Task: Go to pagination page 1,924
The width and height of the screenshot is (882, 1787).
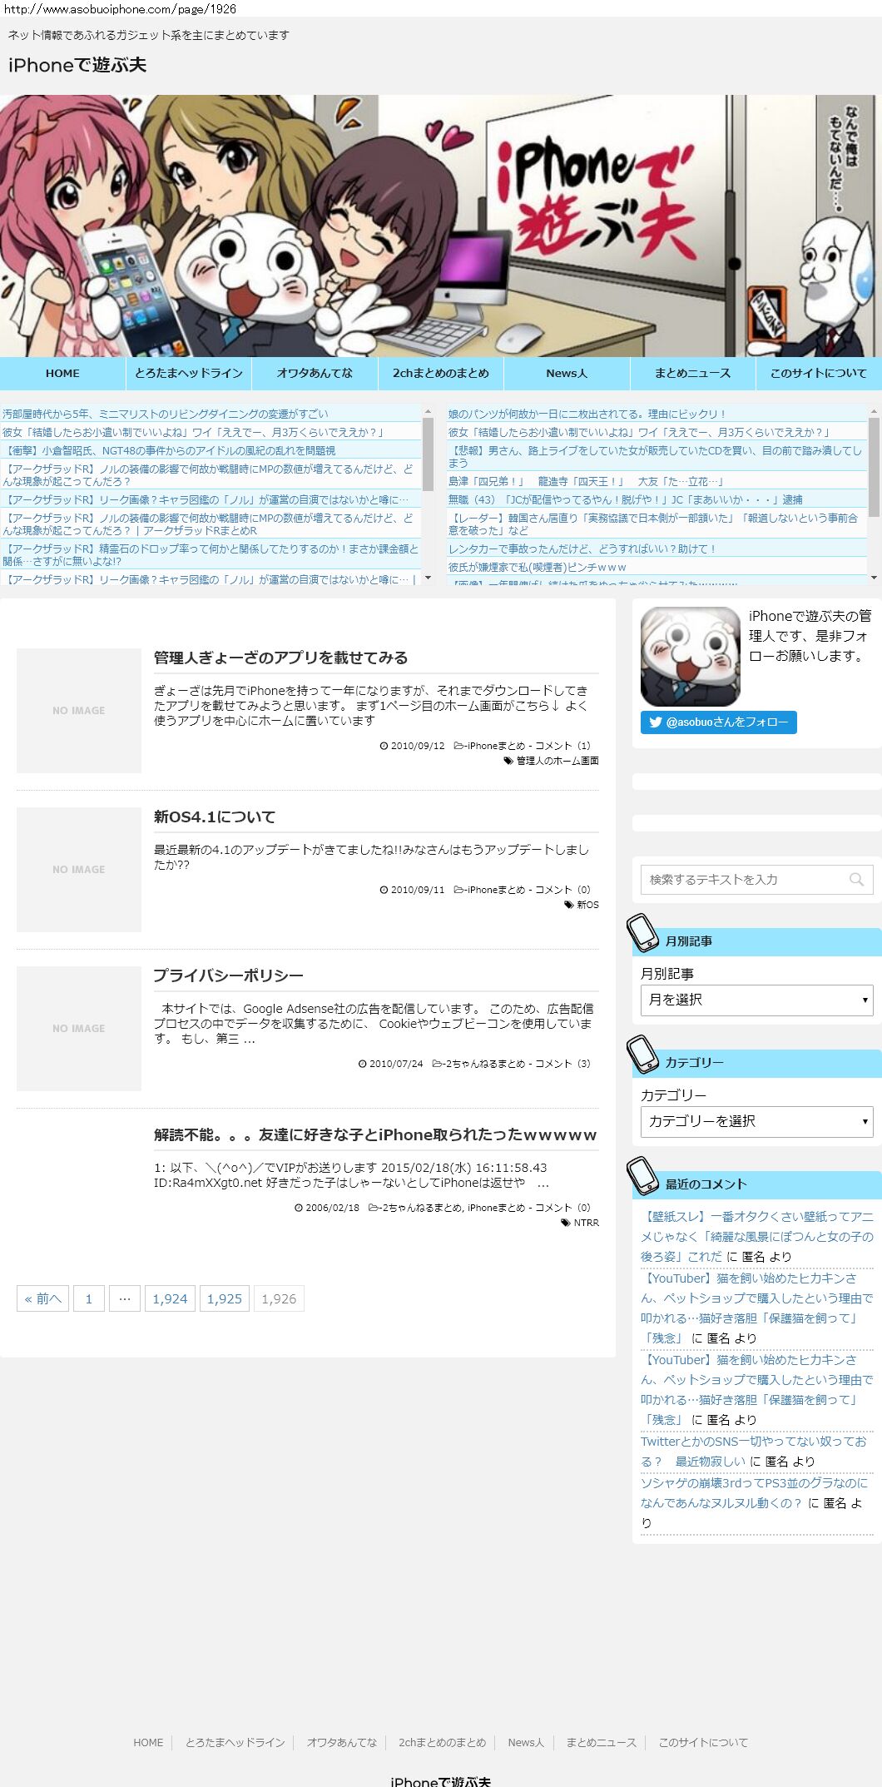Action: [170, 1298]
